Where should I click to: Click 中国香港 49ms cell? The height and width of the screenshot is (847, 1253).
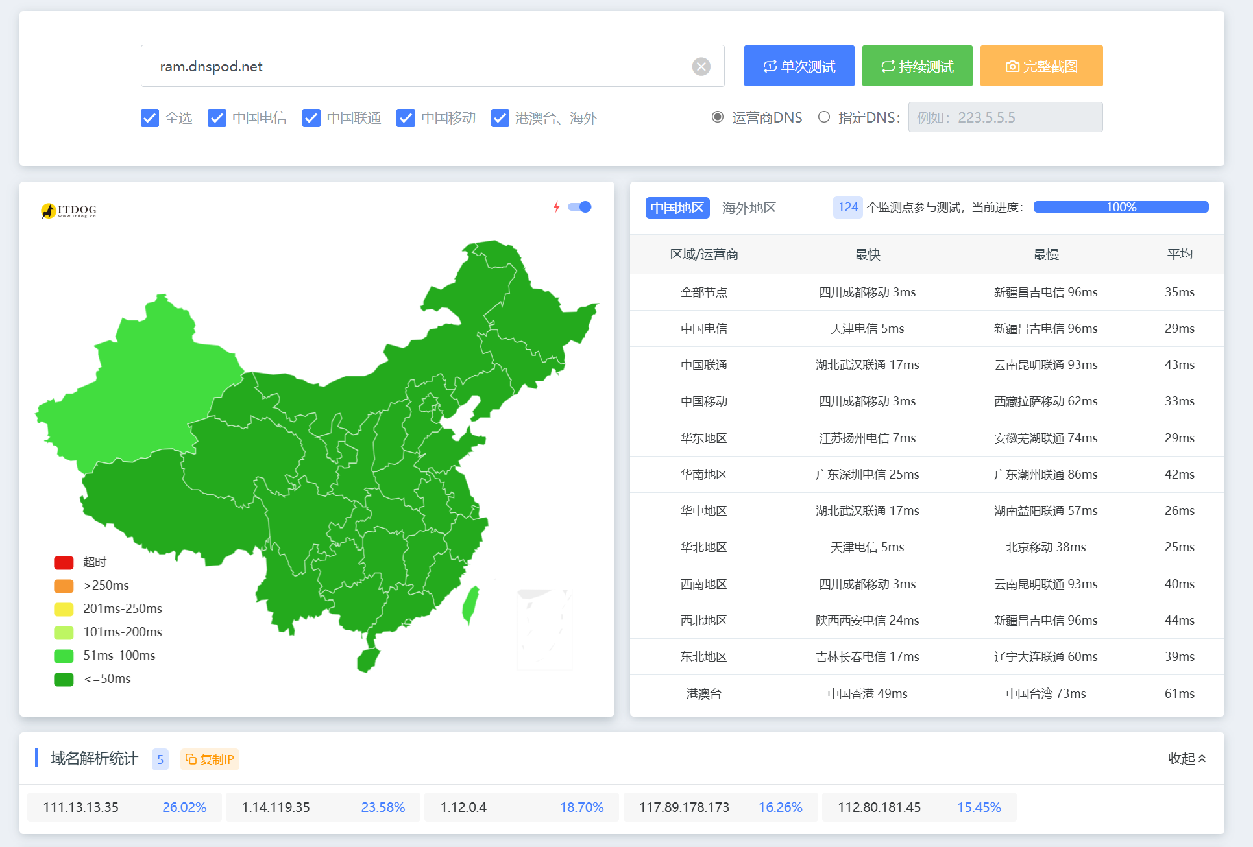click(868, 693)
